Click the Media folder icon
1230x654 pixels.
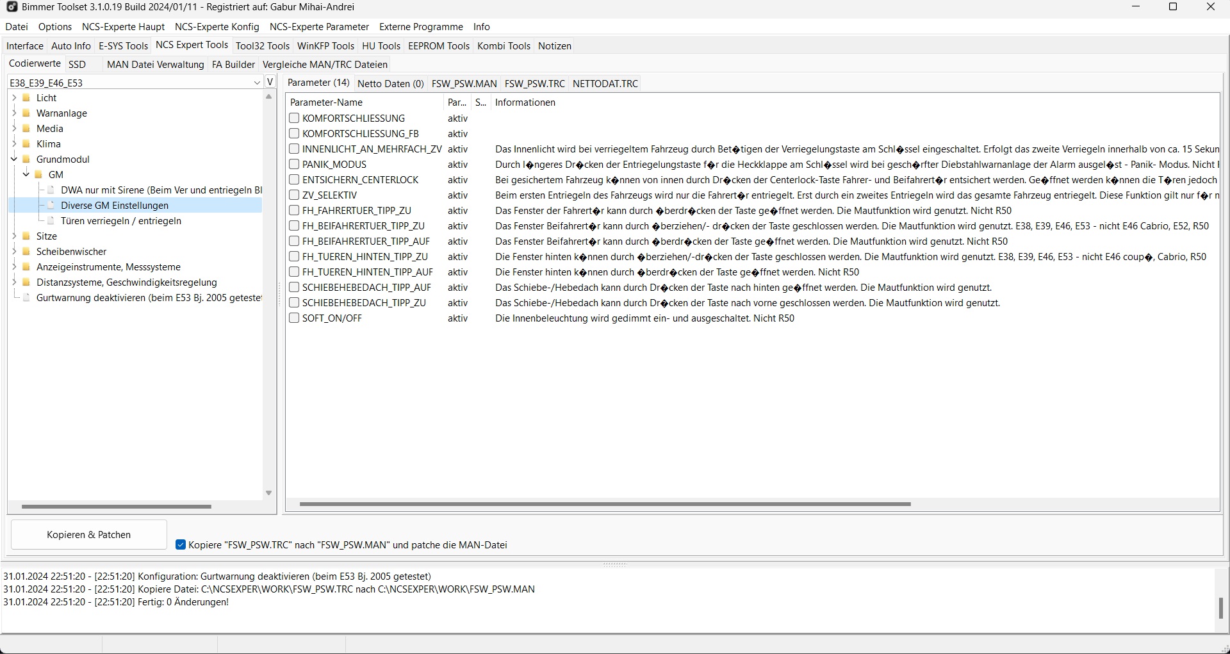26,129
